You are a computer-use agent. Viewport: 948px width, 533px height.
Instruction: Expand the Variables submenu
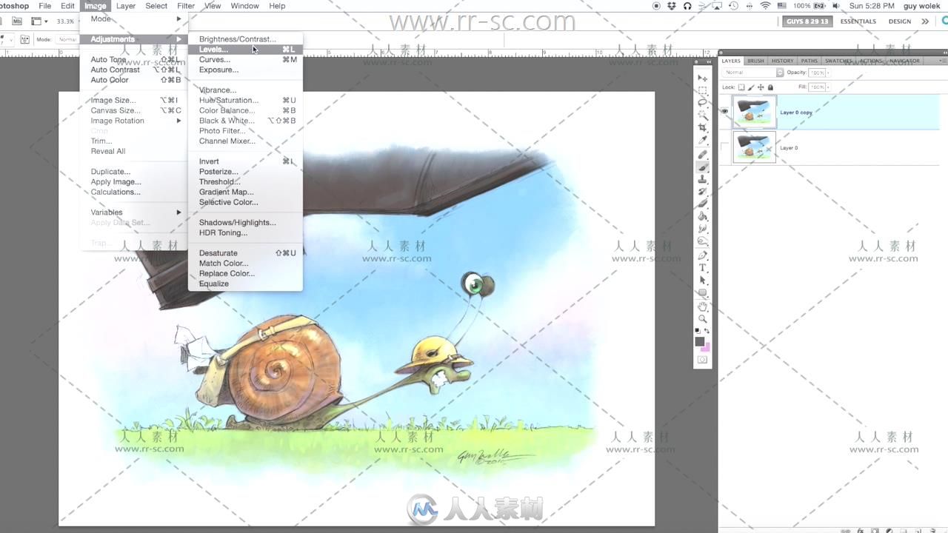point(133,212)
